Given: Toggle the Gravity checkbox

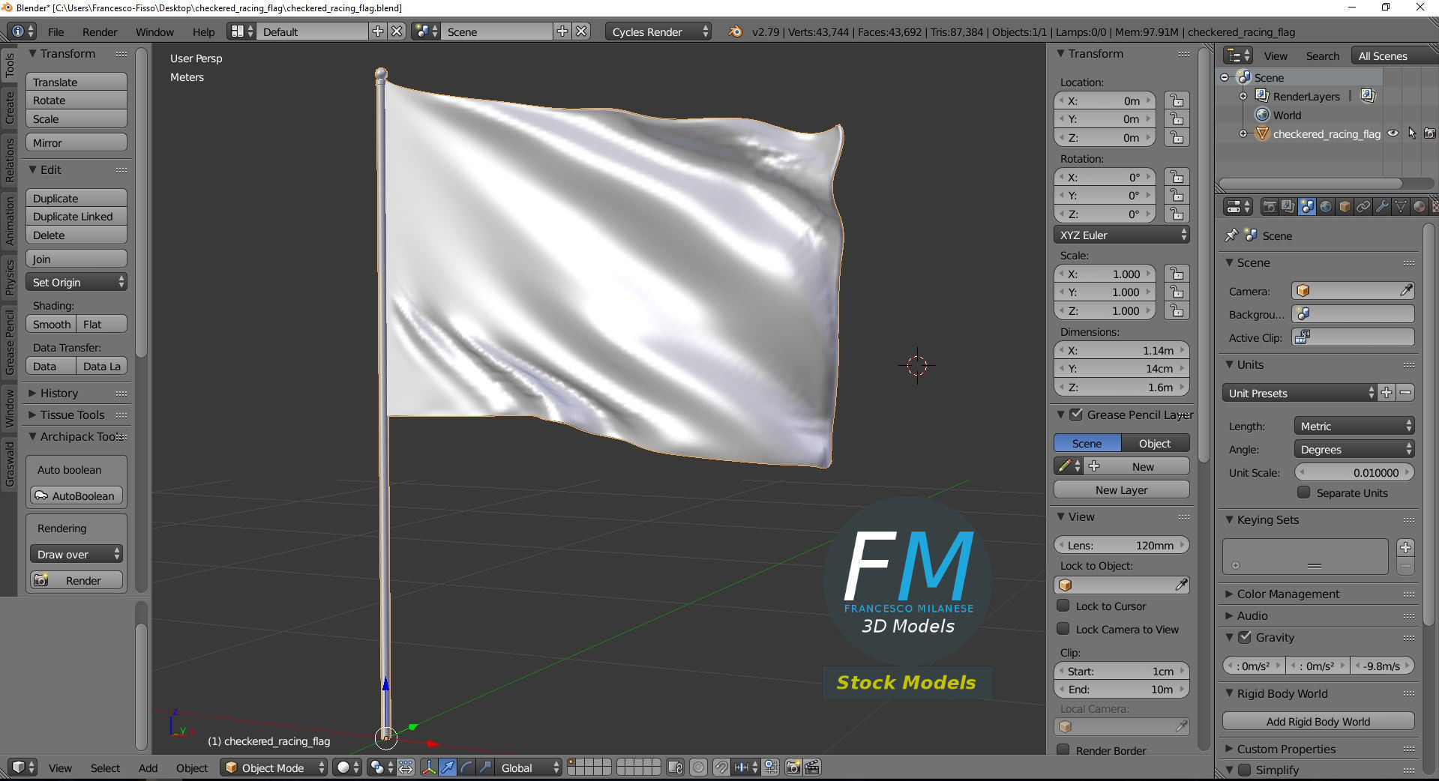Looking at the screenshot, I should click(1245, 637).
